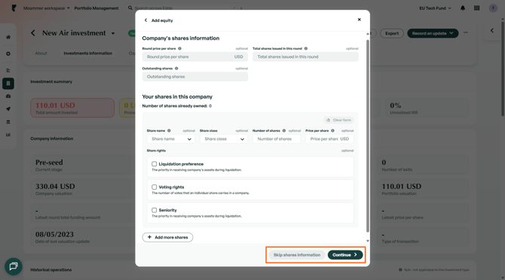The image size is (505, 280).
Task: Select the highlighted portfolio sidebar icon
Action: point(8,84)
